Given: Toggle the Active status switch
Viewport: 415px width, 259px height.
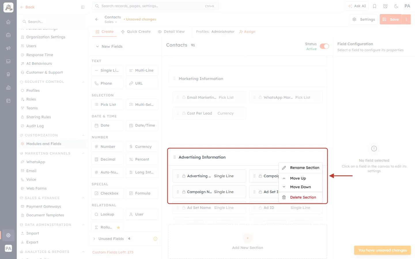Looking at the screenshot, I should click(324, 46).
